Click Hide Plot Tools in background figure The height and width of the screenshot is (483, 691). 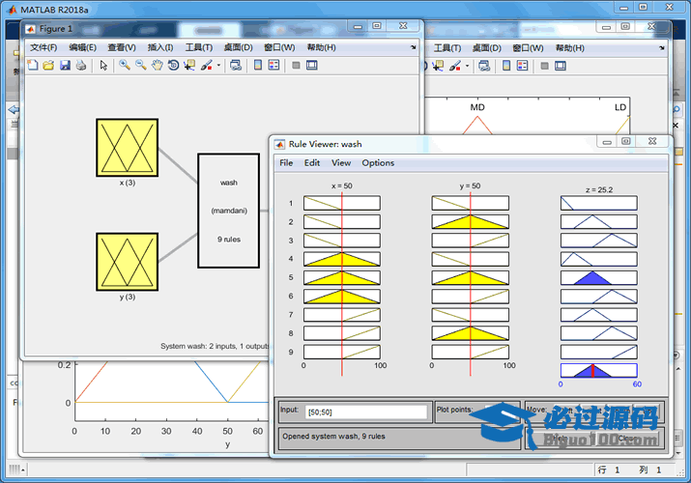pyautogui.click(x=545, y=66)
